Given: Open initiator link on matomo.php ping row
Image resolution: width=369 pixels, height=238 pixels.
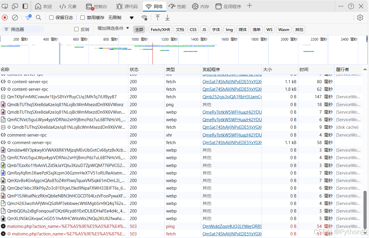Looking at the screenshot, I should [x=232, y=226].
